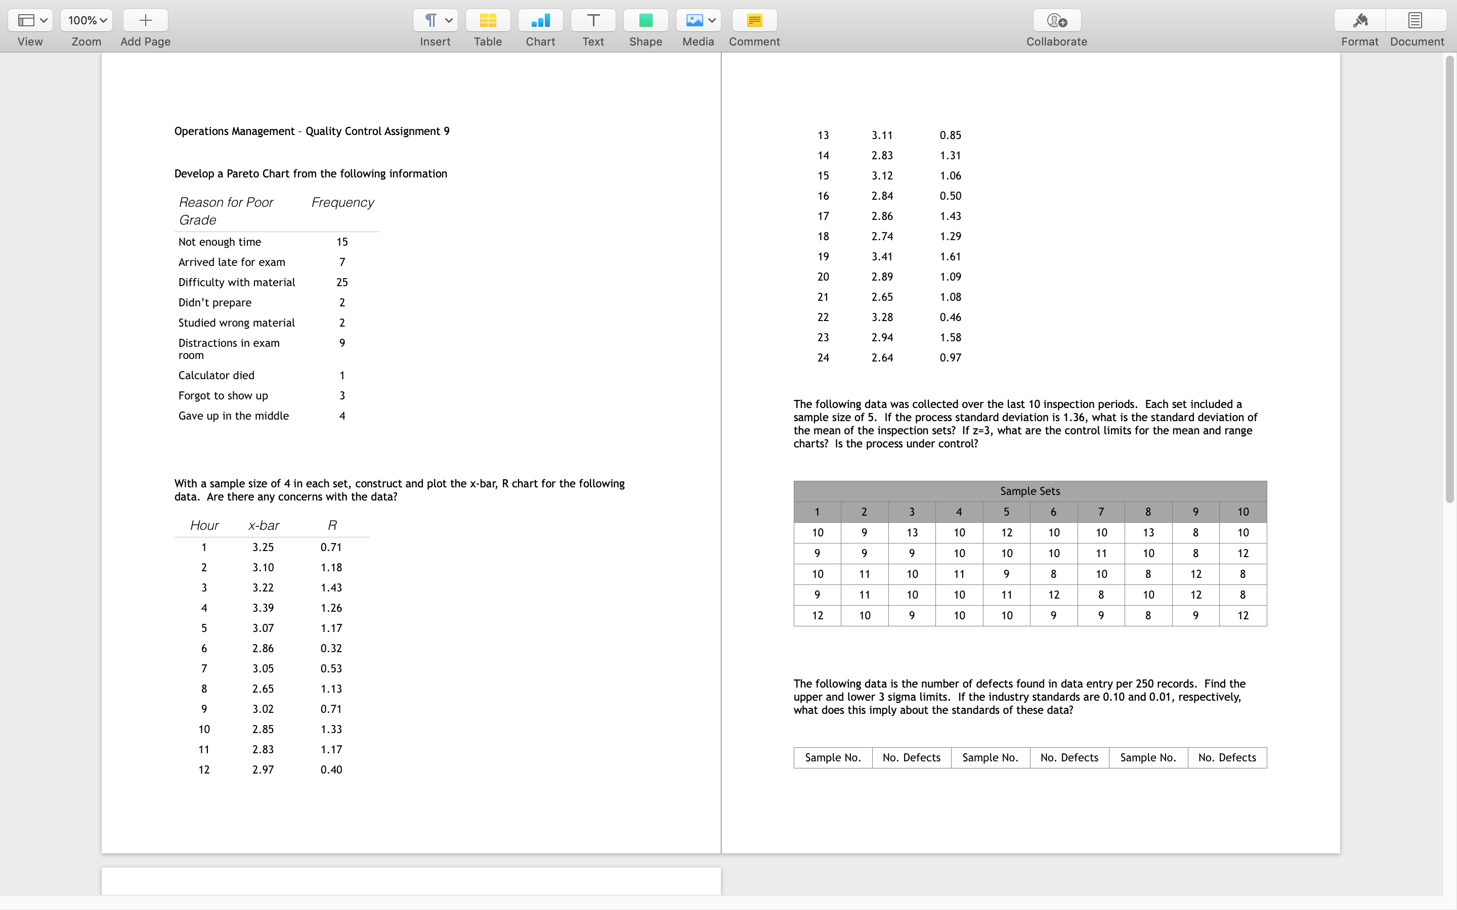Select the Frequency column header
Screen dimensions: 1457x910
(x=342, y=202)
